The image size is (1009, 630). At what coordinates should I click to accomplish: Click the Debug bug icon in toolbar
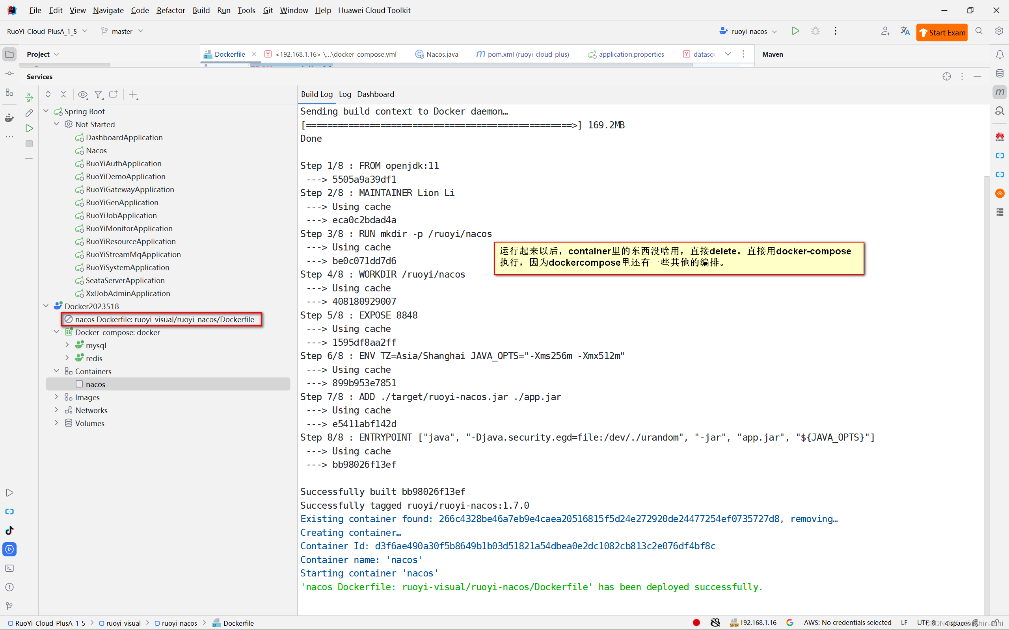(815, 31)
